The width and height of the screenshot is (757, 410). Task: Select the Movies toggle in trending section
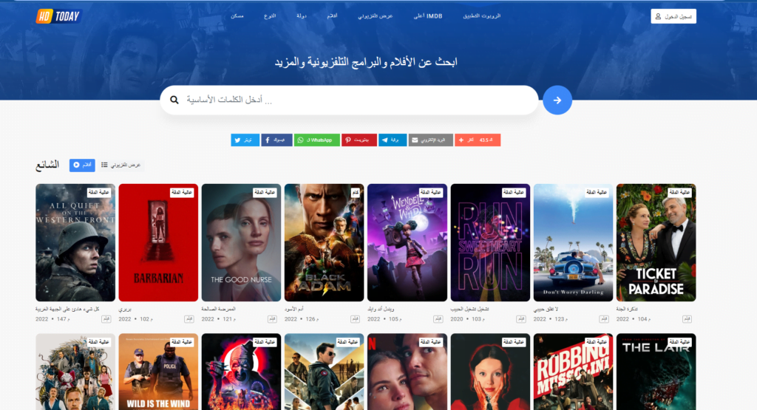[82, 165]
